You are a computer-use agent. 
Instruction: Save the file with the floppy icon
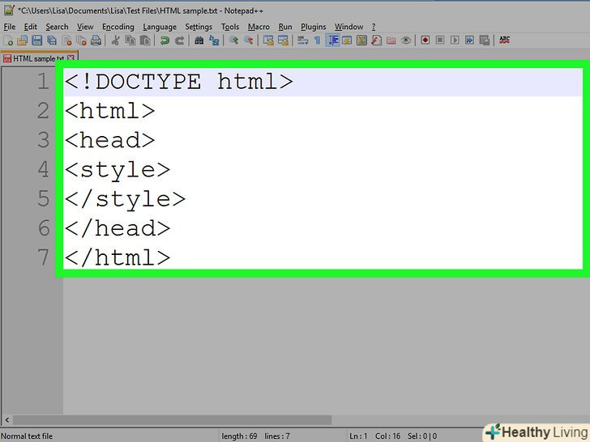[x=37, y=40]
